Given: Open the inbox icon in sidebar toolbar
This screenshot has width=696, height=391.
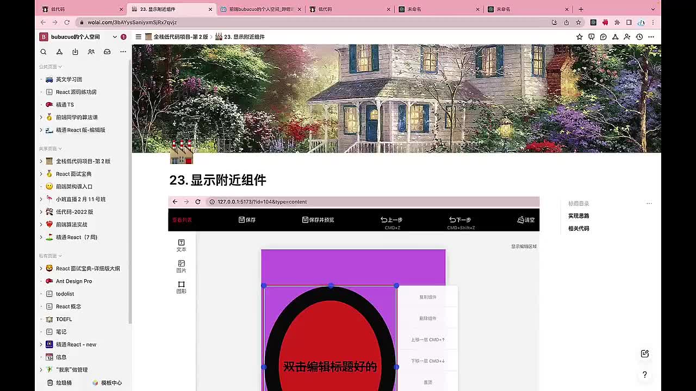Looking at the screenshot, I should point(107,52).
